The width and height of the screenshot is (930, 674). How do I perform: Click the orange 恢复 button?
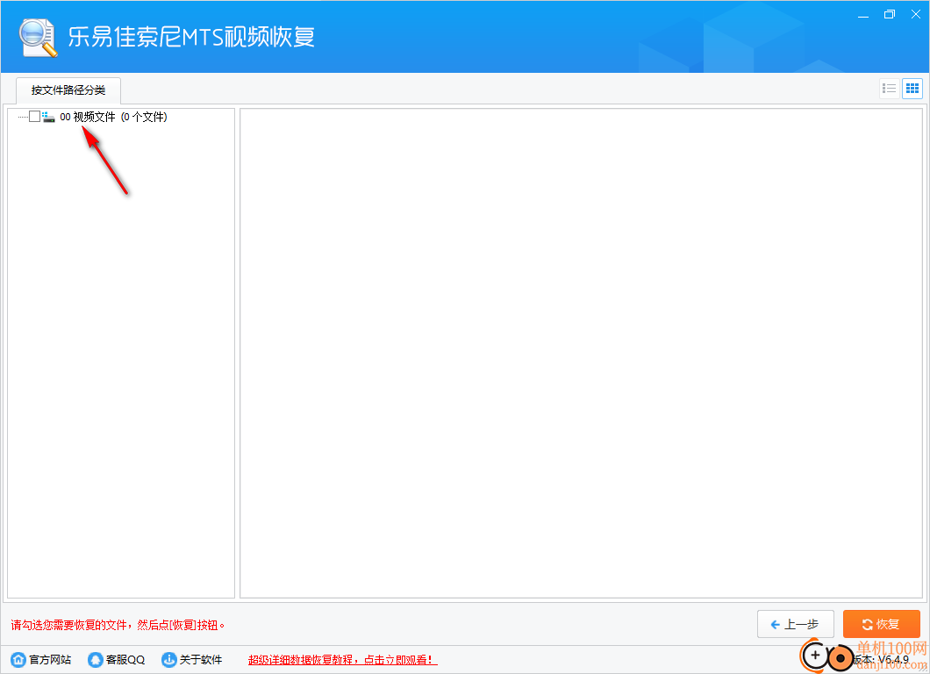[882, 624]
